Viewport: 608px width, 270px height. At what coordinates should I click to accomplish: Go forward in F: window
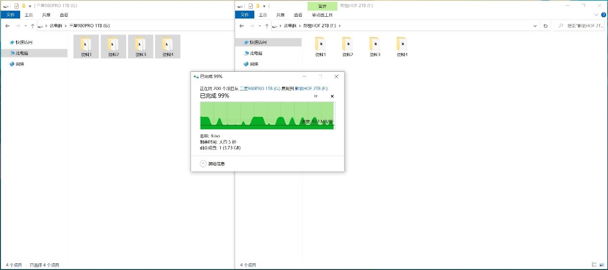[x=252, y=26]
